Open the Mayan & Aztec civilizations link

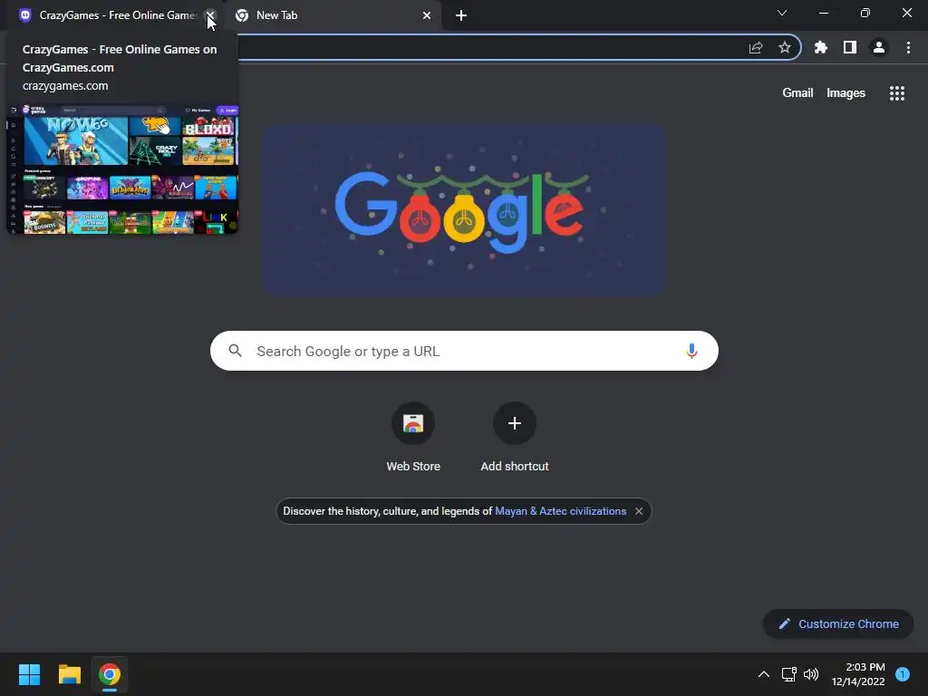point(560,511)
